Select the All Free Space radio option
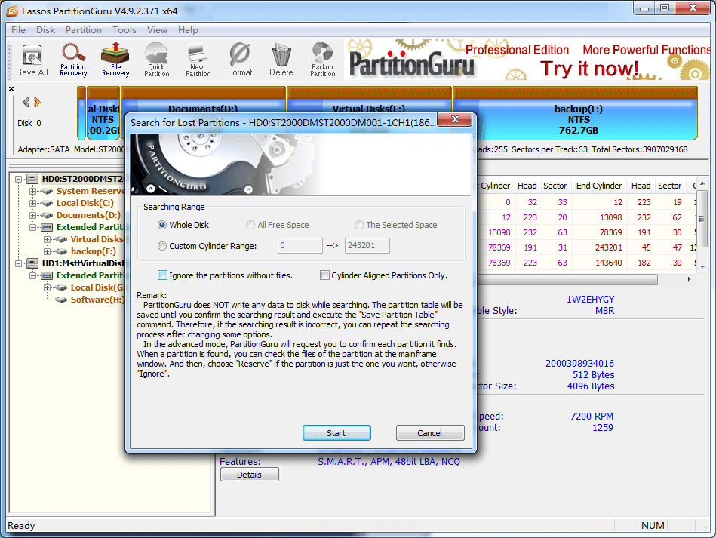The width and height of the screenshot is (716, 538). [250, 225]
